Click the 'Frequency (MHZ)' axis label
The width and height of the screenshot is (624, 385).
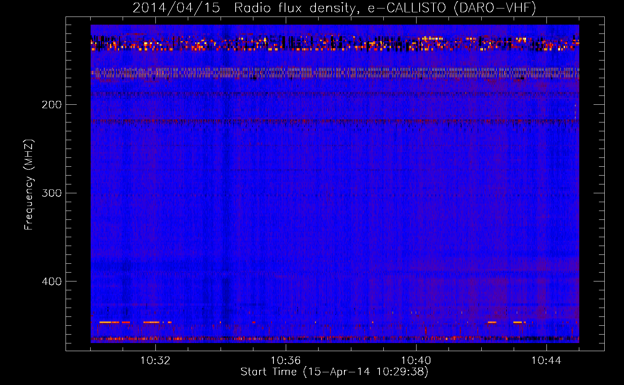[29, 185]
